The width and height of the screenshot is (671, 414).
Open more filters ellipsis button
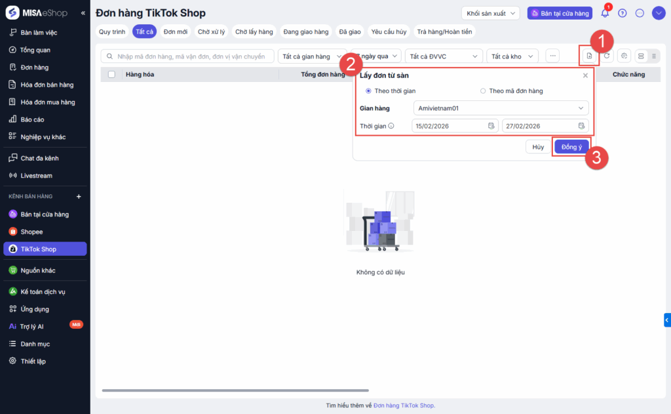click(x=552, y=56)
